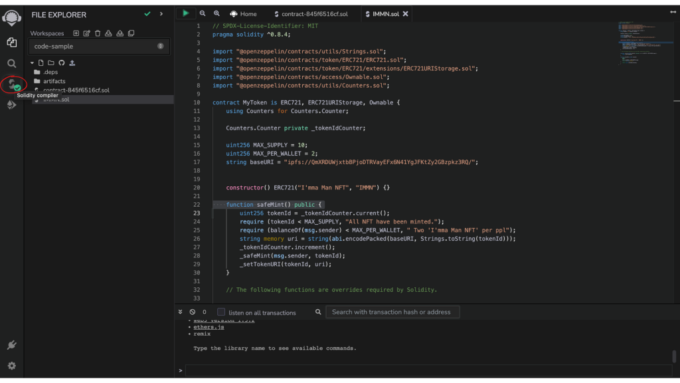This screenshot has height=383, width=680.
Task: Open the Solidity compiler plugin icon
Action: click(13, 84)
